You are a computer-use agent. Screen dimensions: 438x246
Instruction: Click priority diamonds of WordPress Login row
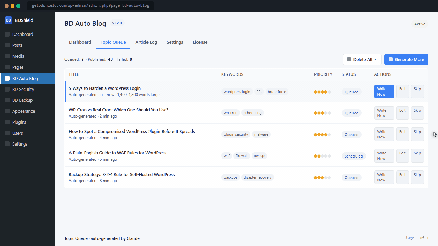(322, 92)
